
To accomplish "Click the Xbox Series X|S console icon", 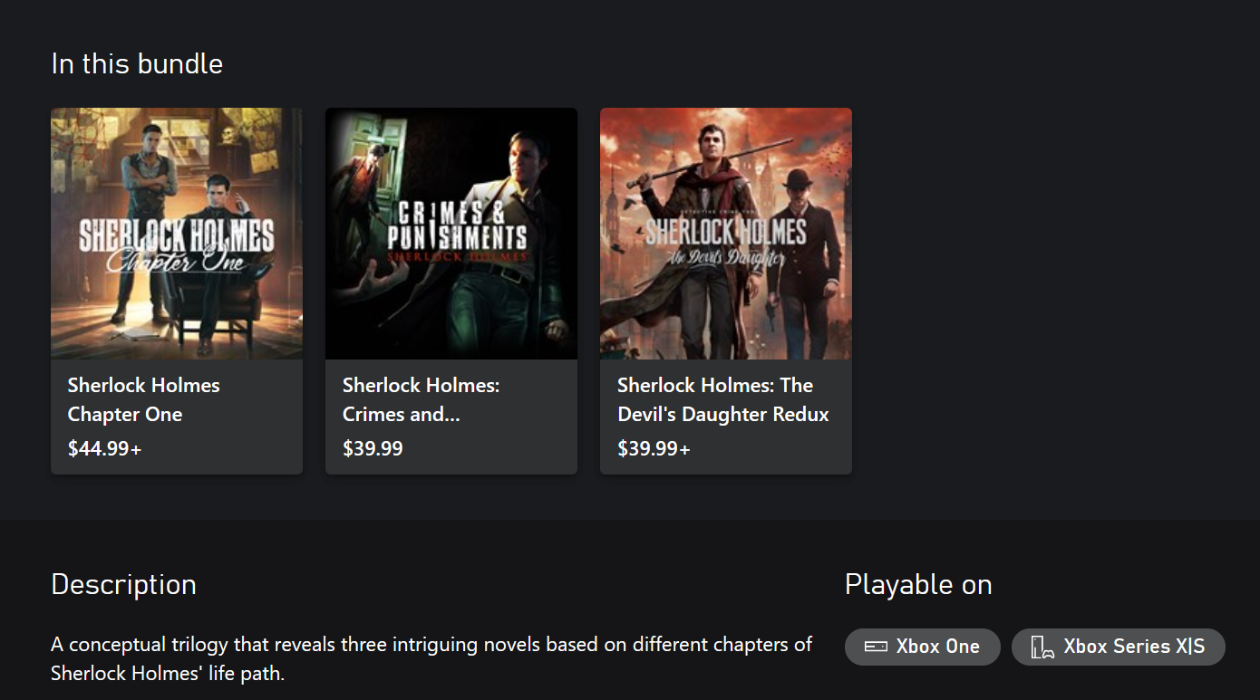I will point(1042,647).
